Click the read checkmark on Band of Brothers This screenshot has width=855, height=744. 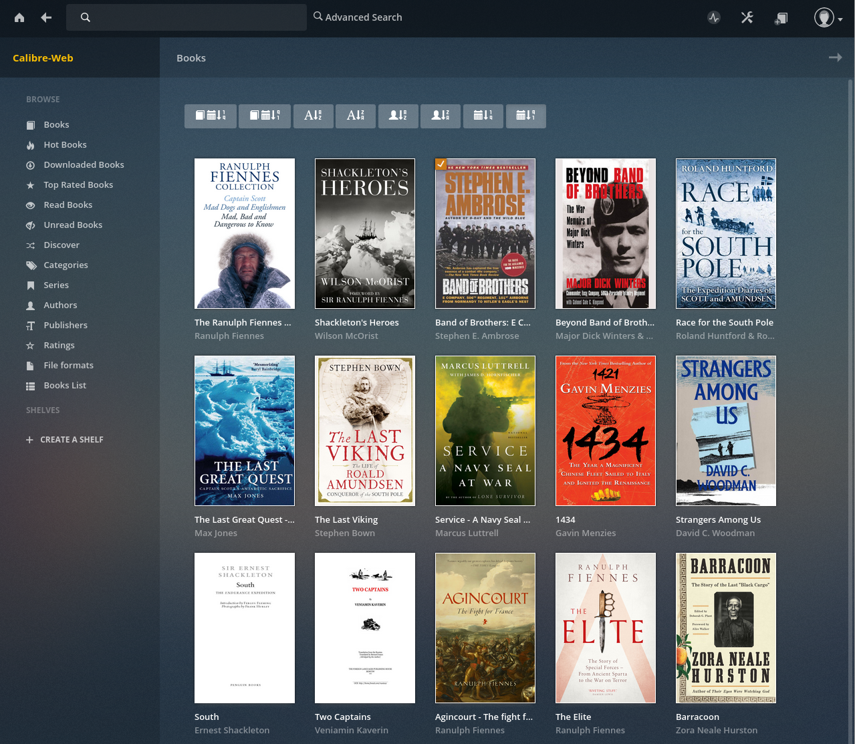point(441,164)
